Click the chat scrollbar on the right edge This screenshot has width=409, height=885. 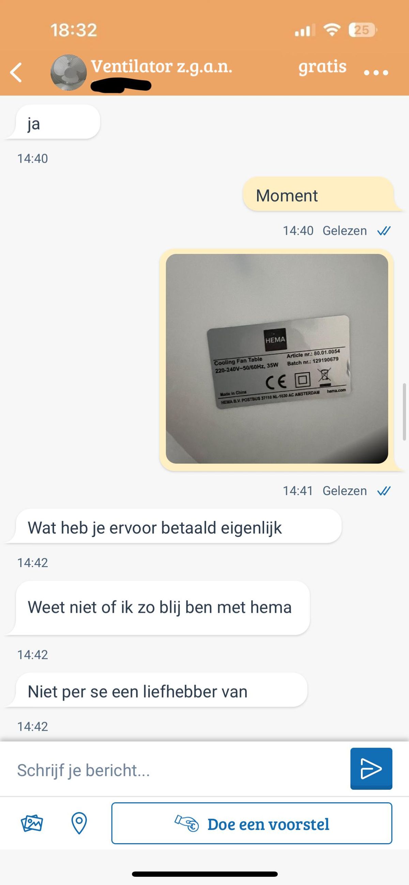click(405, 412)
